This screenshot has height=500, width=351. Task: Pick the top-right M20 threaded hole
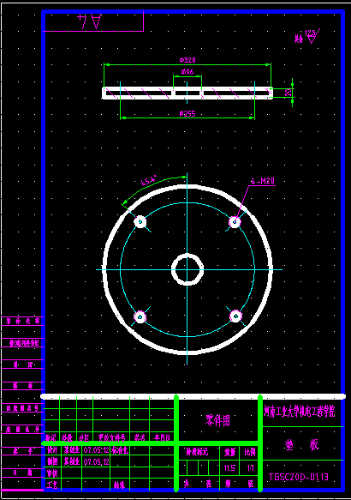click(235, 221)
